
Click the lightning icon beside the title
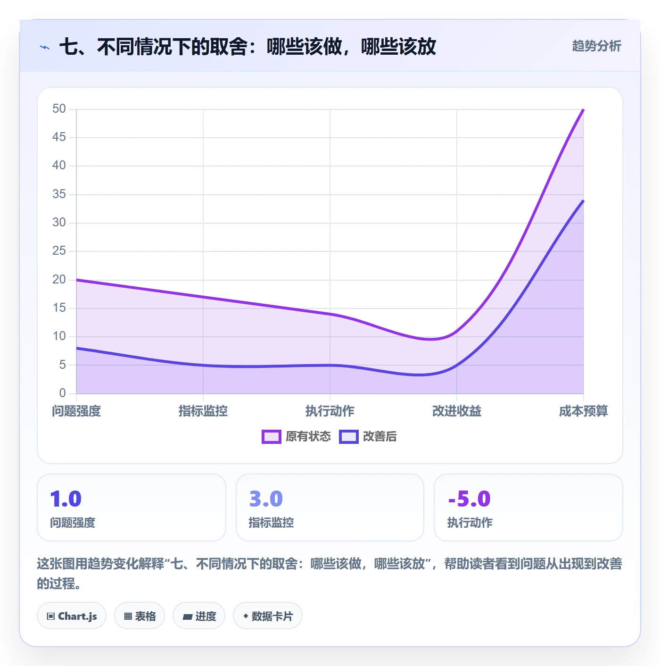(45, 47)
